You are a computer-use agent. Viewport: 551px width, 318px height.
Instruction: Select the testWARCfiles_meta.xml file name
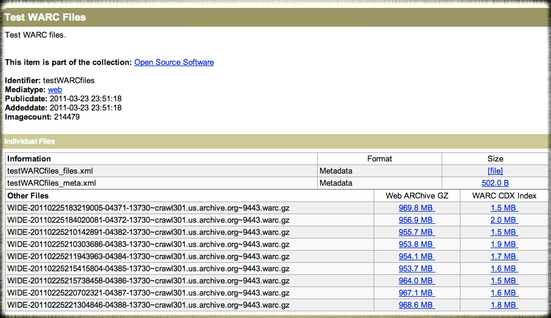51,183
